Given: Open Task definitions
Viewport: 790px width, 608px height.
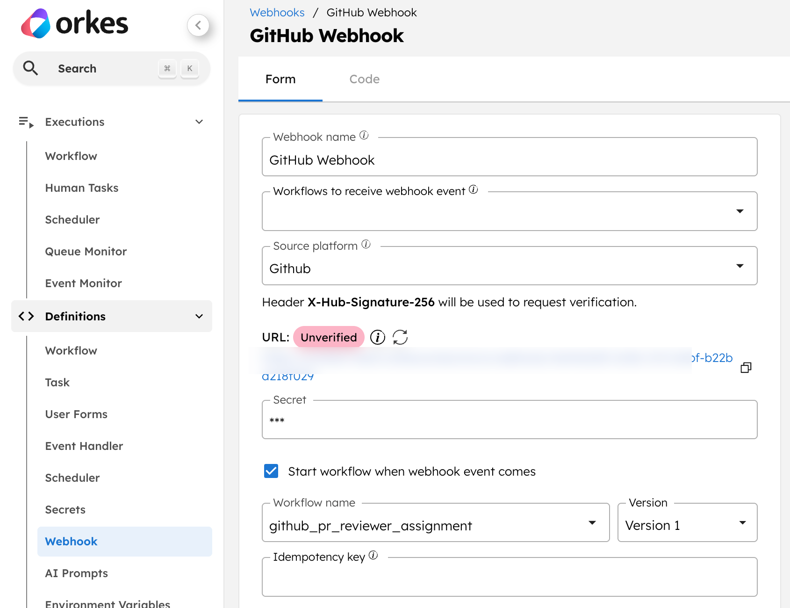Looking at the screenshot, I should click(57, 383).
